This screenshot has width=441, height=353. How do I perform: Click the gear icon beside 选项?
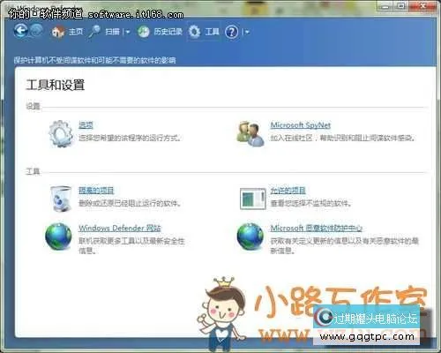coord(61,134)
